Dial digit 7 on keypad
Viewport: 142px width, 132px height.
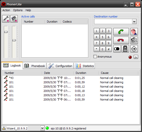(96, 43)
